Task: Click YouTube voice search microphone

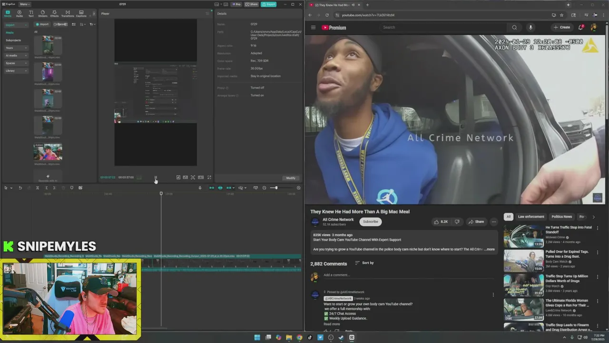Action: (x=530, y=27)
